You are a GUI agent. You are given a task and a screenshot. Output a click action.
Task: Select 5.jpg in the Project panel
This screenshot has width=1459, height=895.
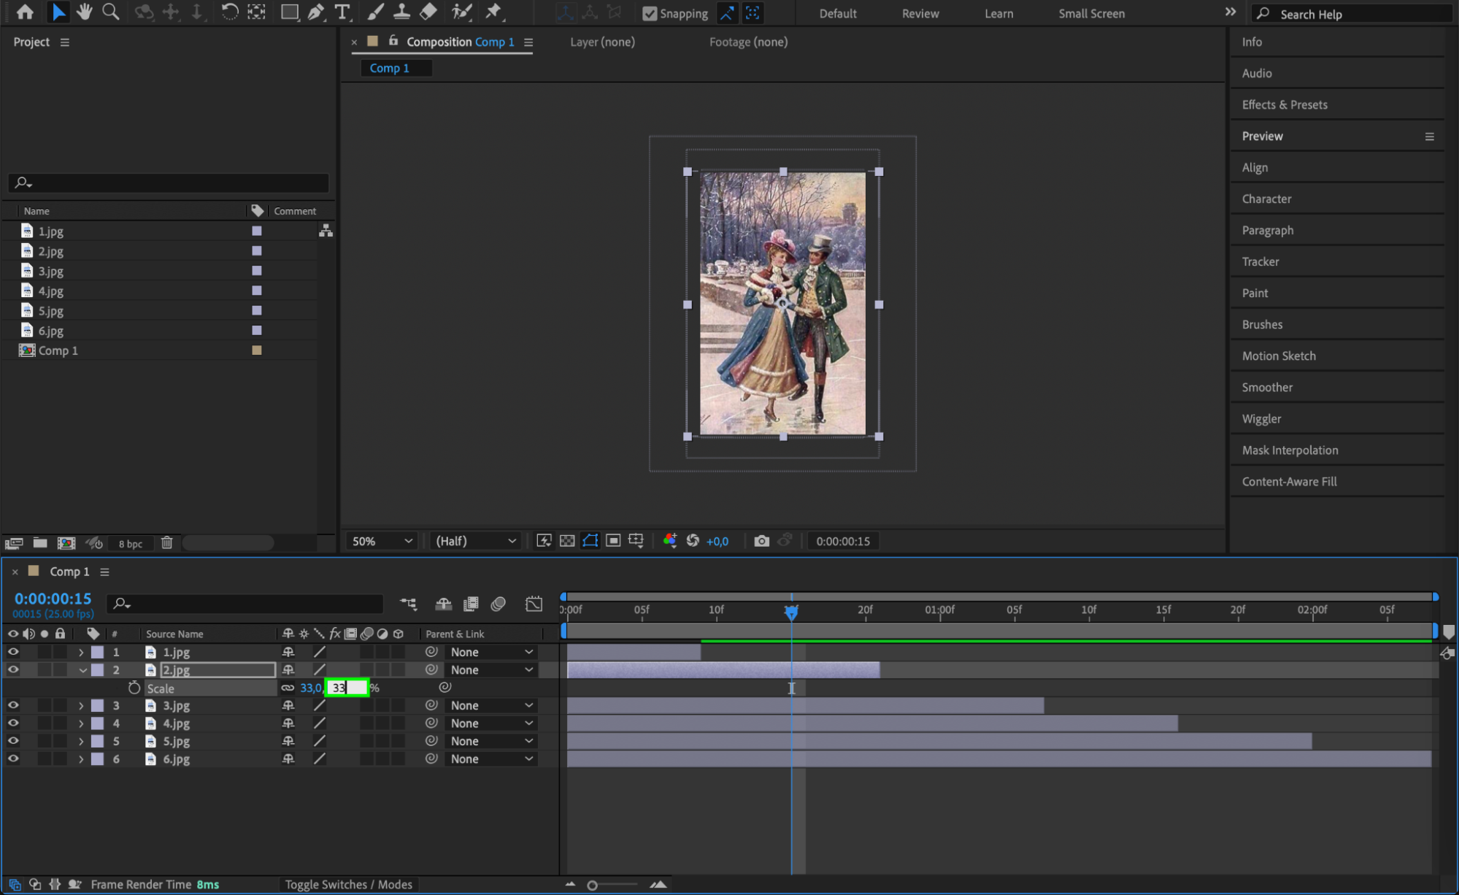click(51, 311)
